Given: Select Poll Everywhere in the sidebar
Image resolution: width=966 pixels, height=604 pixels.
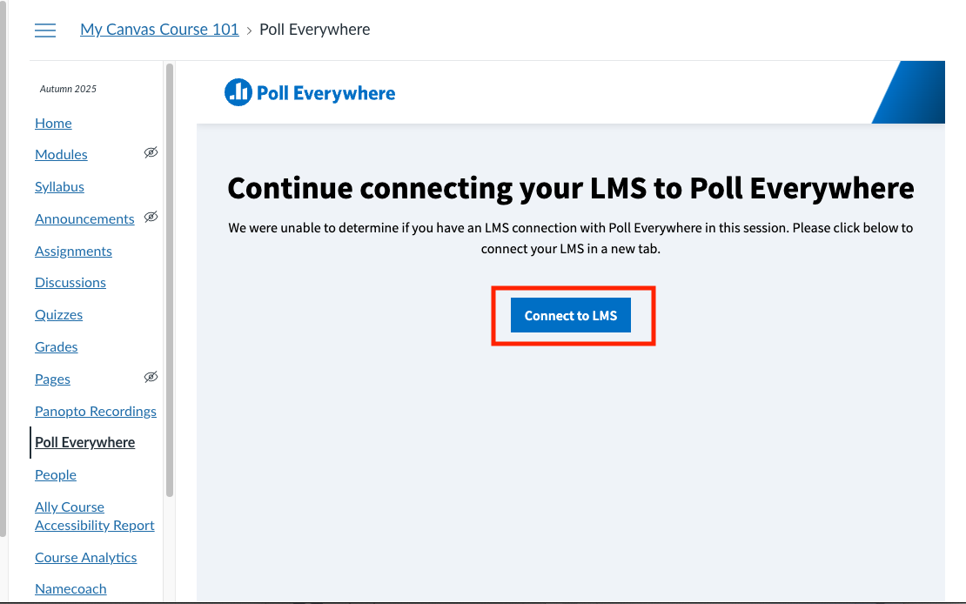Looking at the screenshot, I should pyautogui.click(x=84, y=442).
